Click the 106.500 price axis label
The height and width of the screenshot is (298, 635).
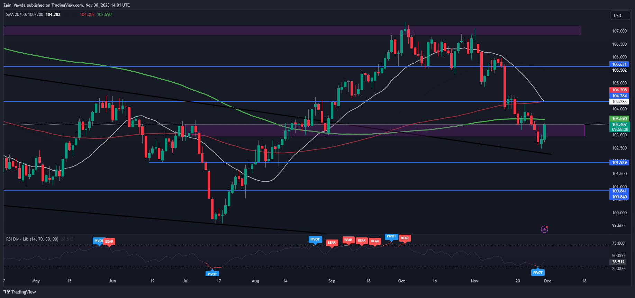pos(619,44)
